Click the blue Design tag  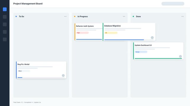(x=141, y=52)
